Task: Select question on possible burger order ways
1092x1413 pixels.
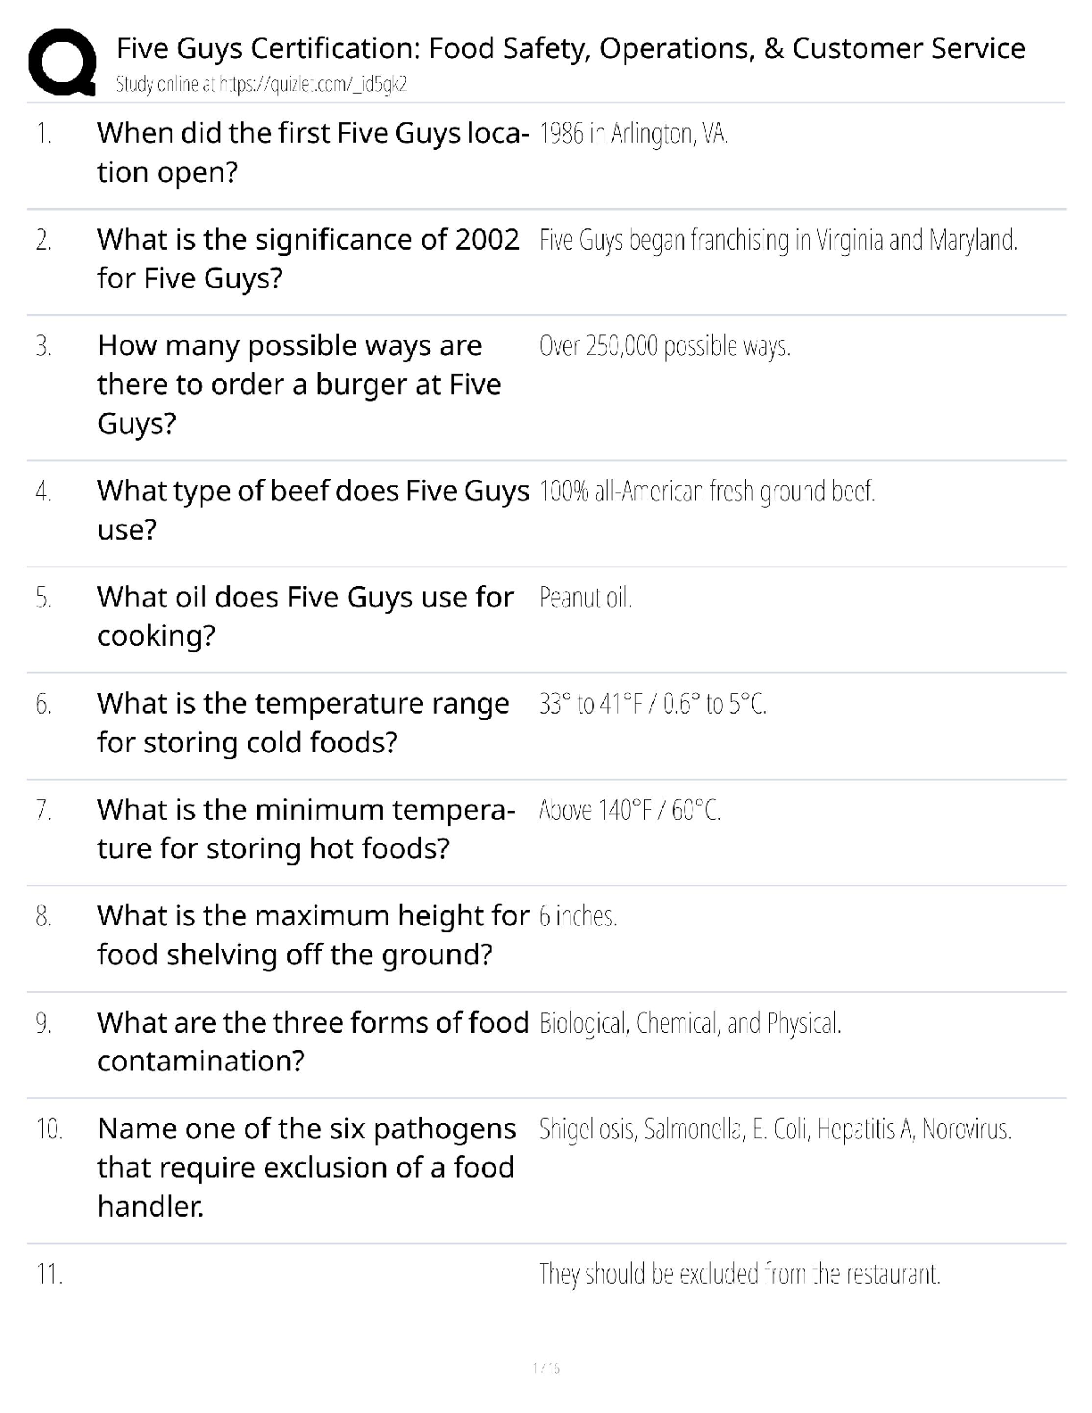Action: click(299, 384)
